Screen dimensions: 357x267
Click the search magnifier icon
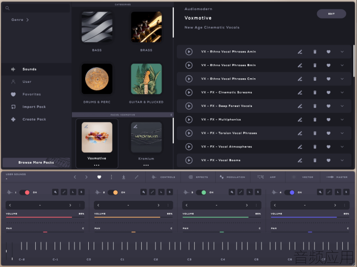tap(8, 8)
